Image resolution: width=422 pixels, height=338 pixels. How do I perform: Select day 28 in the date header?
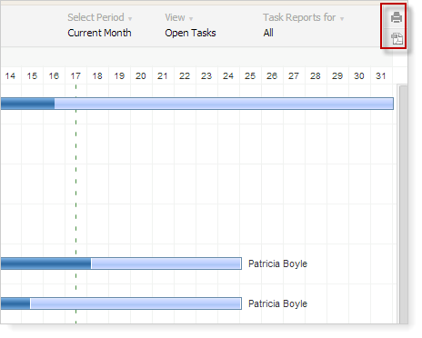pos(316,75)
